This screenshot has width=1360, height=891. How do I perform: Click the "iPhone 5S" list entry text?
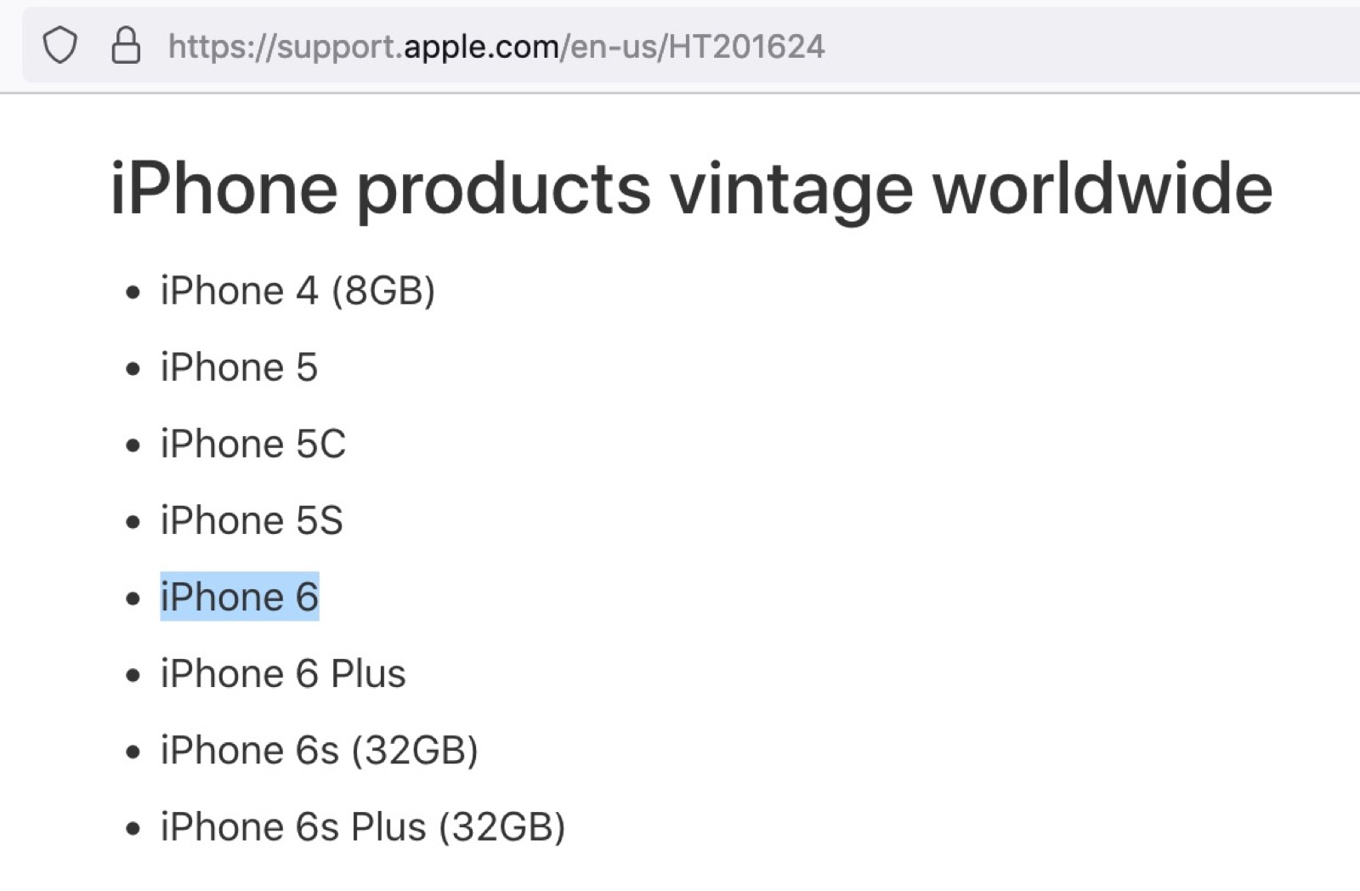tap(252, 520)
